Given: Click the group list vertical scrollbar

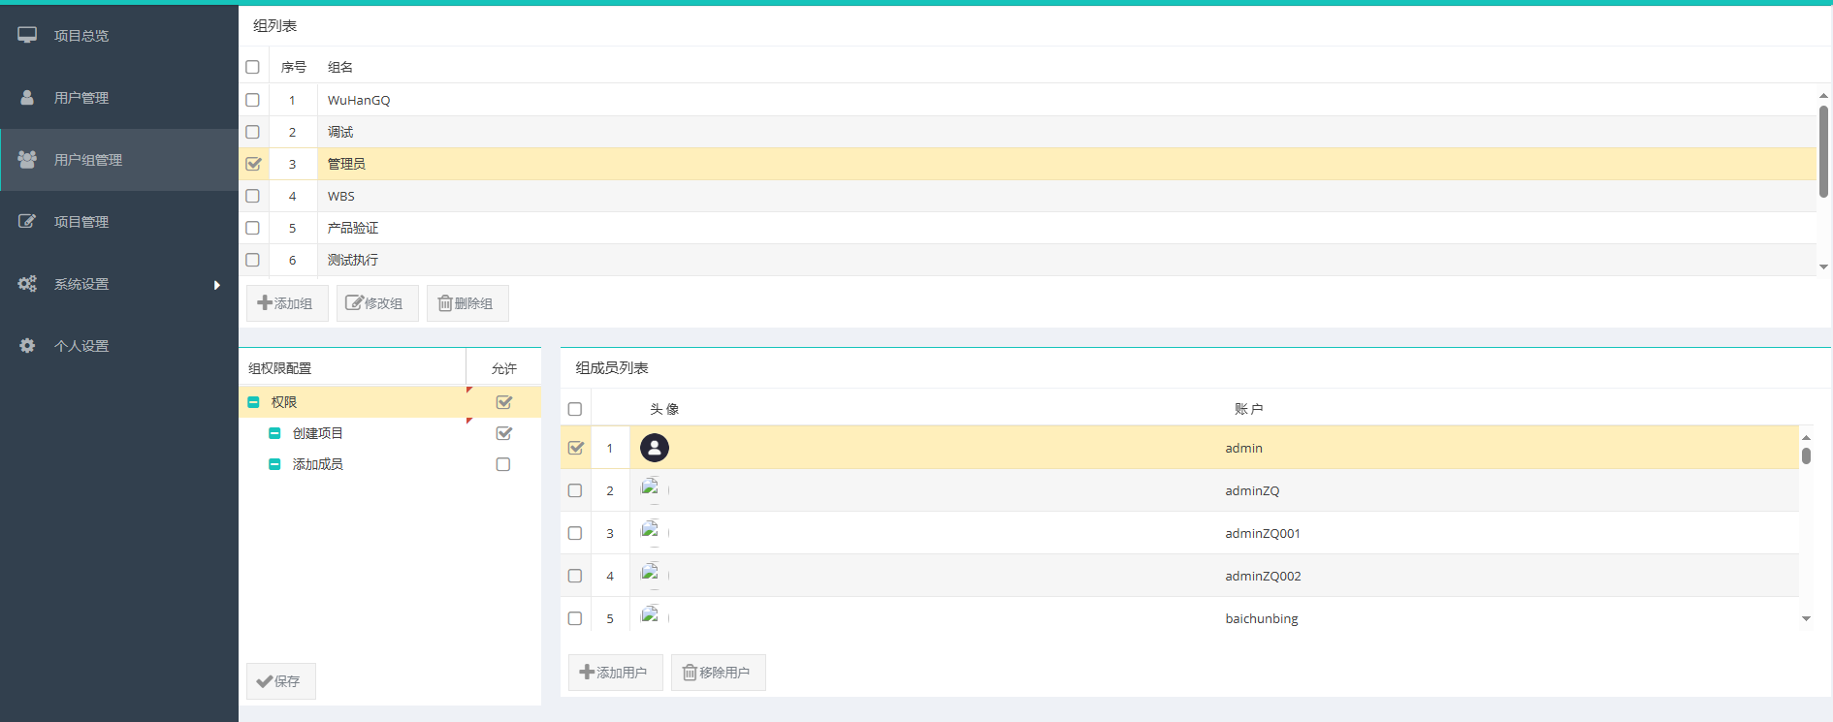Looking at the screenshot, I should (x=1823, y=150).
